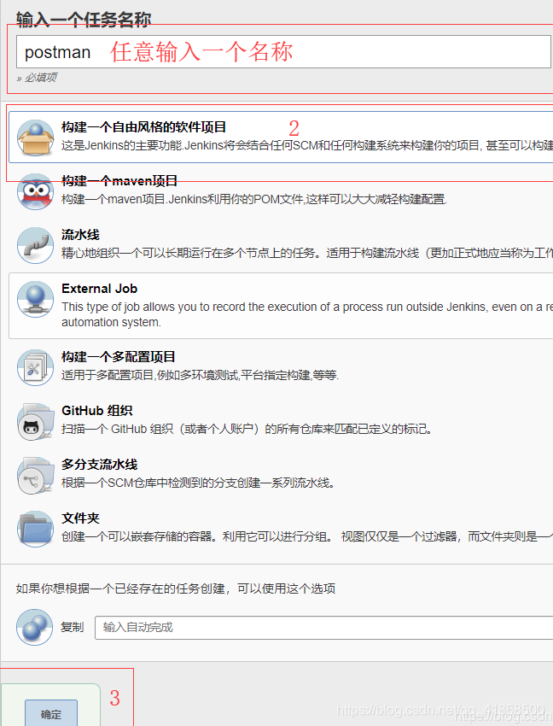Click the External Job description text
This screenshot has width=553, height=726.
point(307,314)
